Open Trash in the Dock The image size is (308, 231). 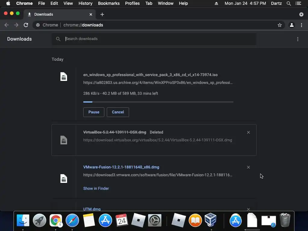(285, 220)
